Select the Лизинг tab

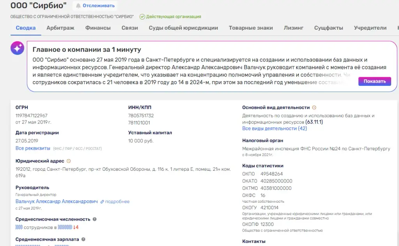(294, 28)
